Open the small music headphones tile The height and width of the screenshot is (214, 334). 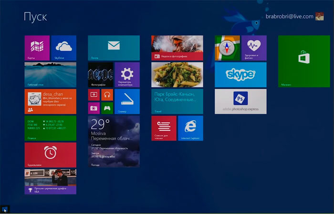coord(107,95)
